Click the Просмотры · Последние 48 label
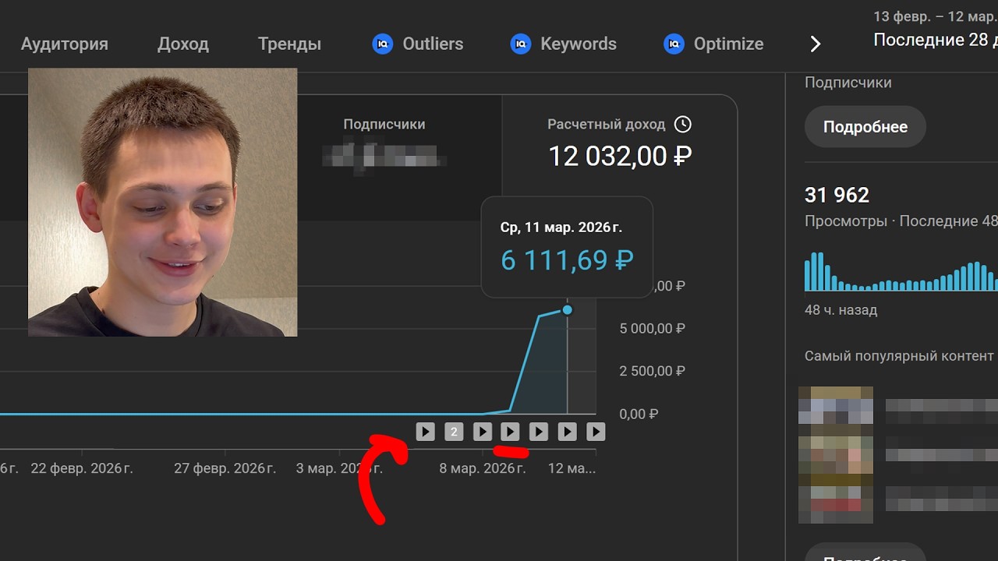This screenshot has width=998, height=561. click(901, 221)
